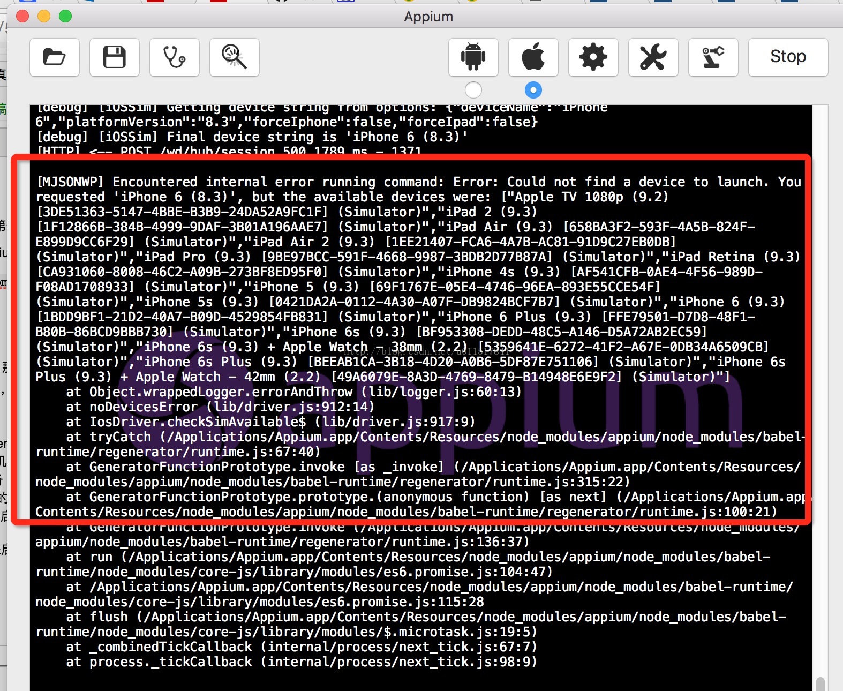Click 'at Object.wrappedLogger.errorAndThrow' log line
The width and height of the screenshot is (843, 691).
(293, 392)
